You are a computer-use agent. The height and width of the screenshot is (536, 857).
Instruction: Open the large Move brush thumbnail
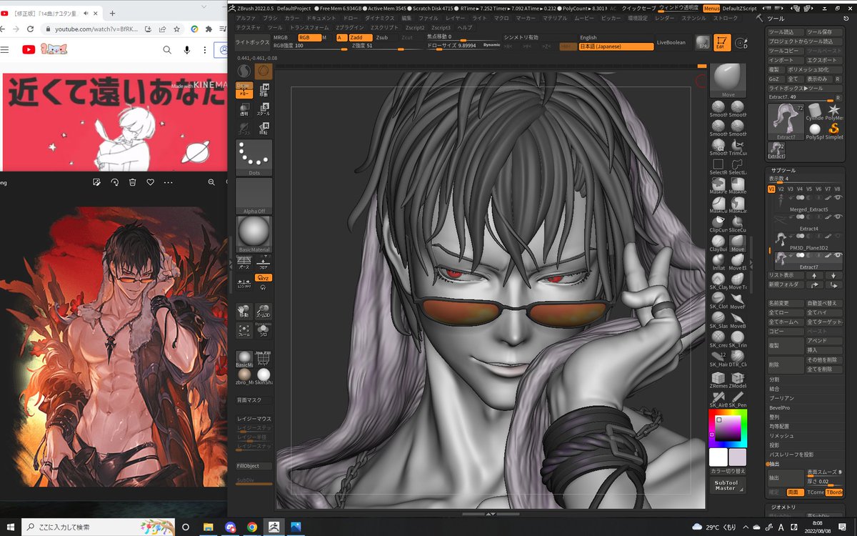pos(728,79)
